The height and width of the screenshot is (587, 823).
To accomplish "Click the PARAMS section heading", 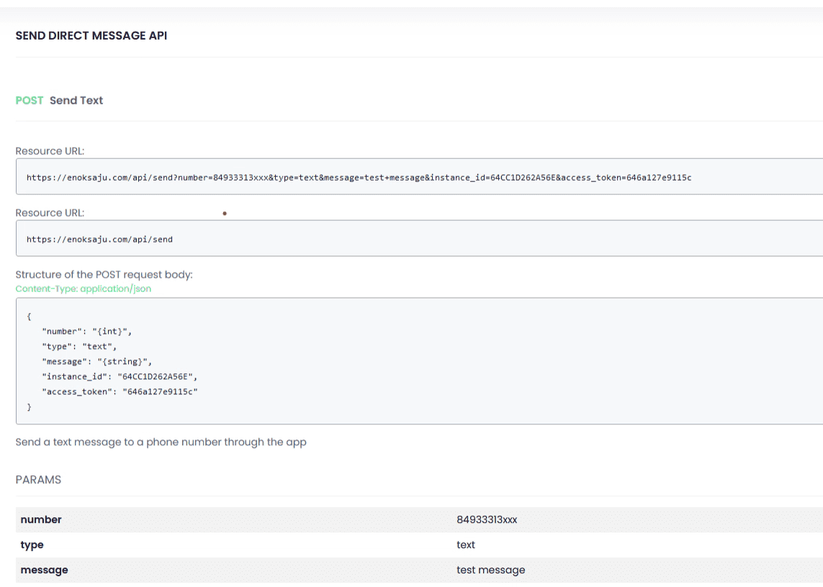I will (38, 480).
